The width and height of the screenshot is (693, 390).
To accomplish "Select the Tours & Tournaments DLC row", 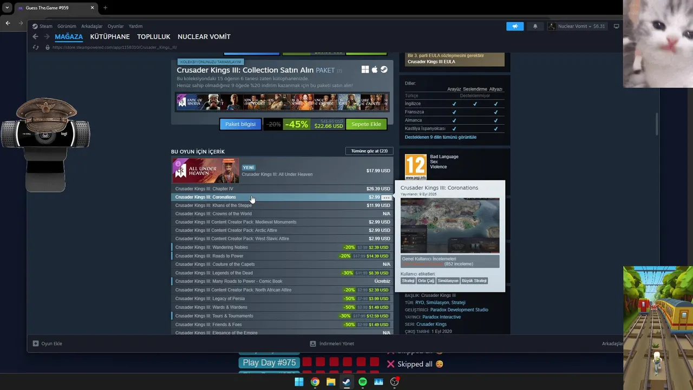I will 282,316.
